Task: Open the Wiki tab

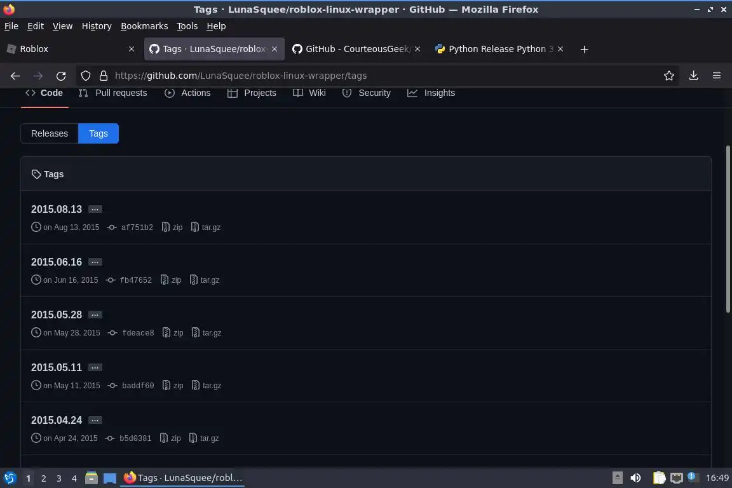Action: coord(309,93)
